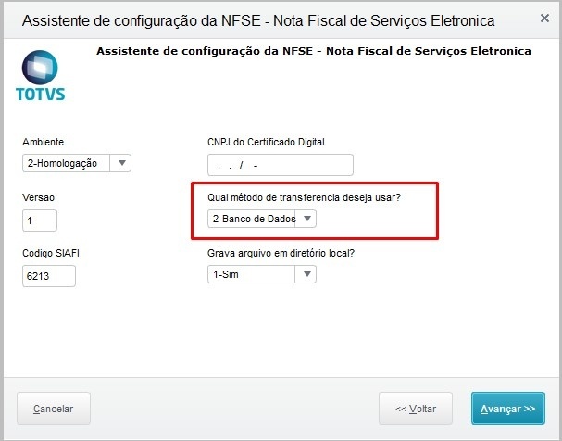The height and width of the screenshot is (441, 562).
Task: Click the arrow of the local directory dropdown
Action: [306, 274]
